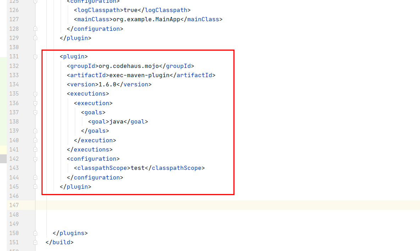This screenshot has width=420, height=251.
Task: Click the fold end marker at line 144
Action: coord(35,177)
